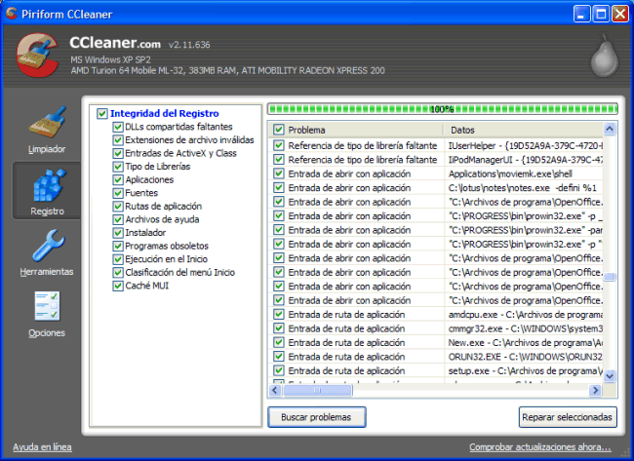Viewport: 634px width, 461px height.
Task: Uncheck the setup.exe row checkbox
Action: pyautogui.click(x=279, y=370)
